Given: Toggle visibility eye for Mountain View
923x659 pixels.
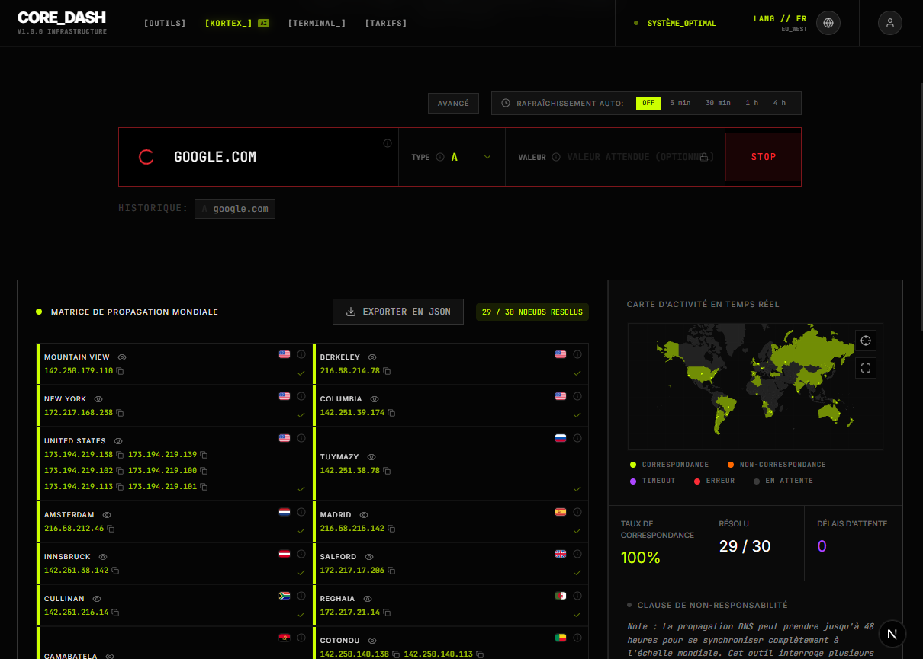Looking at the screenshot, I should point(122,357).
